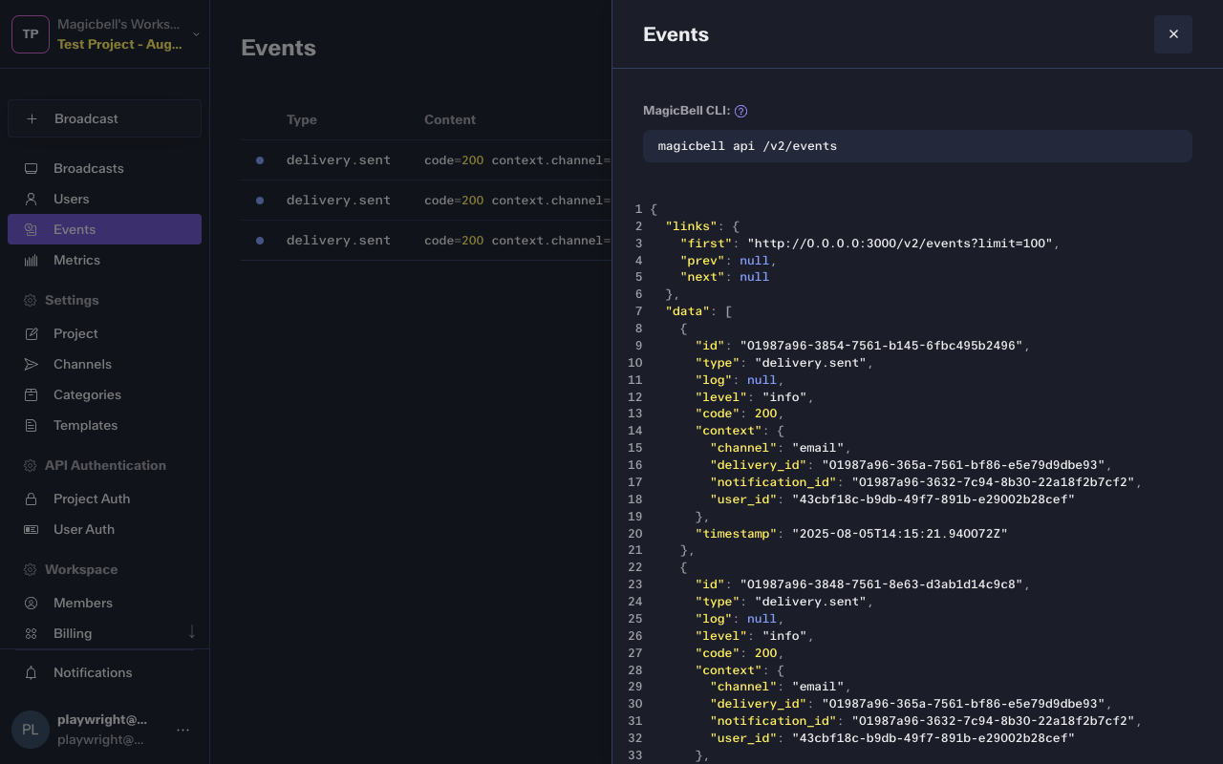Click the MagicBell CLI help question icon
This screenshot has width=1223, height=764.
click(740, 111)
